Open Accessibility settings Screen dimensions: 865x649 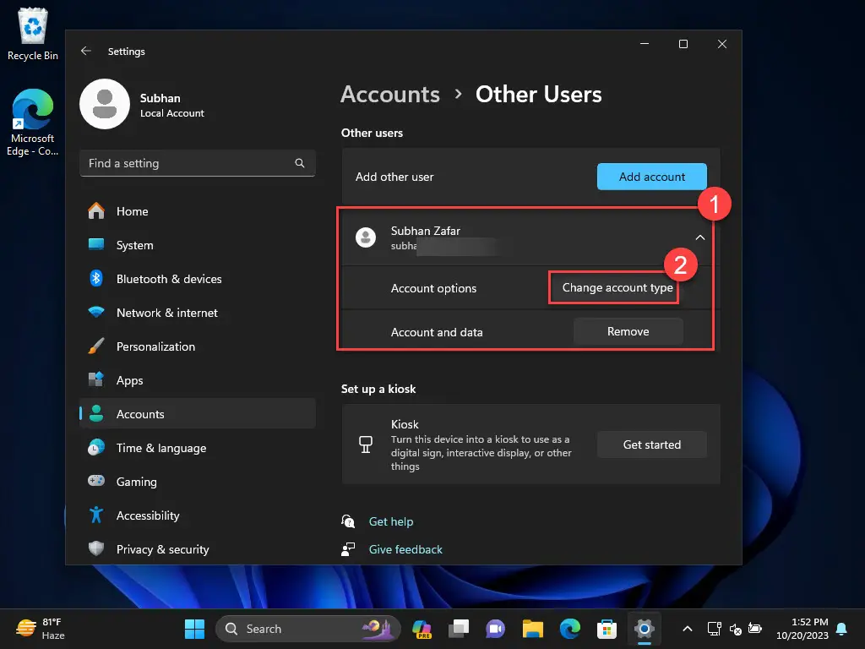(198, 515)
